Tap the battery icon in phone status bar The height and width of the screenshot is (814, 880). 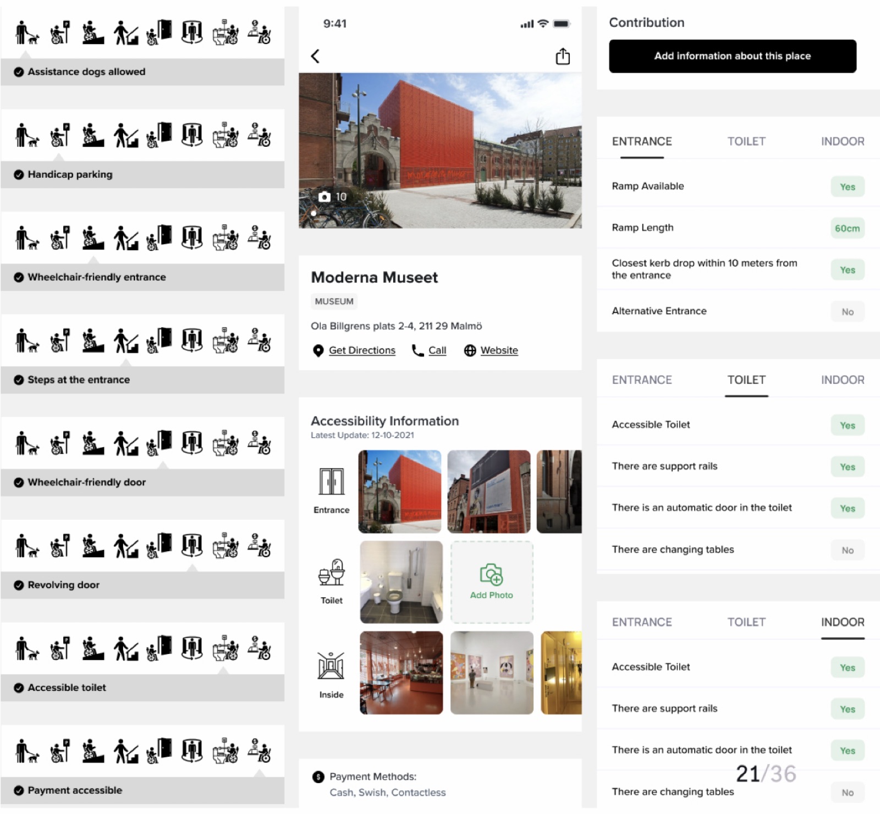[x=562, y=24]
